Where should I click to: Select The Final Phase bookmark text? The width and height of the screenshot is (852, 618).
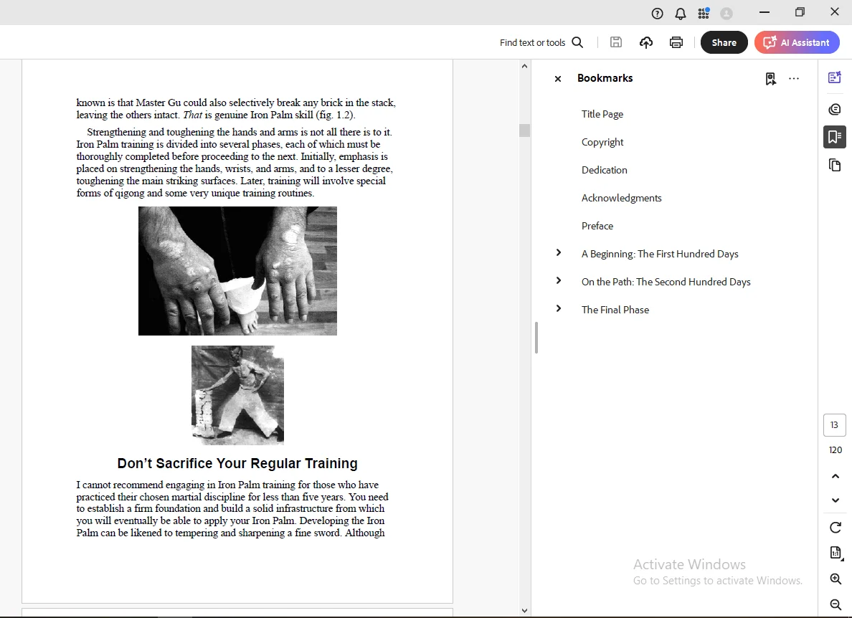(x=615, y=310)
